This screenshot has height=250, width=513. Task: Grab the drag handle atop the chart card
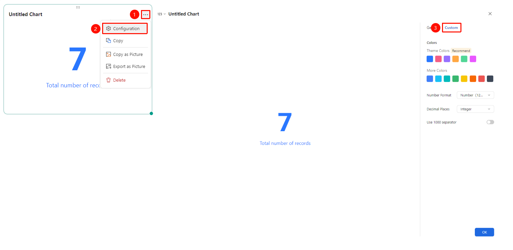78,7
